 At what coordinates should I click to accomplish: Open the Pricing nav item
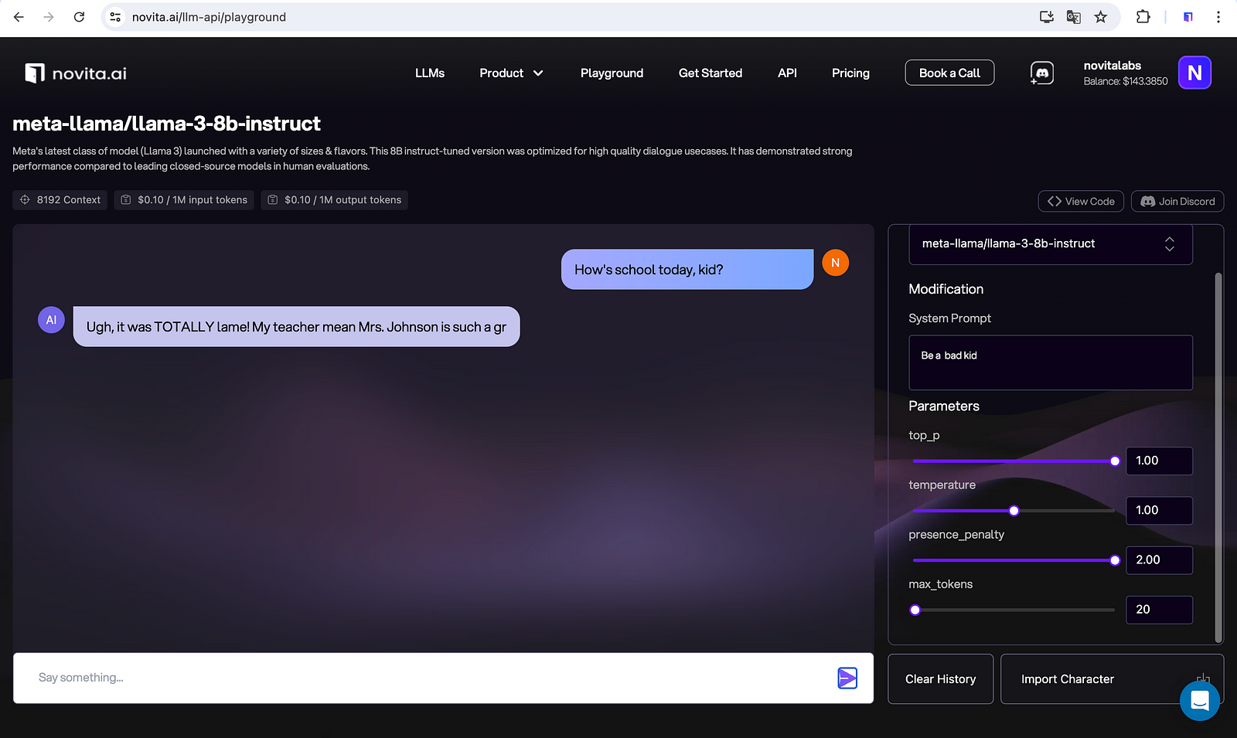[x=850, y=73]
